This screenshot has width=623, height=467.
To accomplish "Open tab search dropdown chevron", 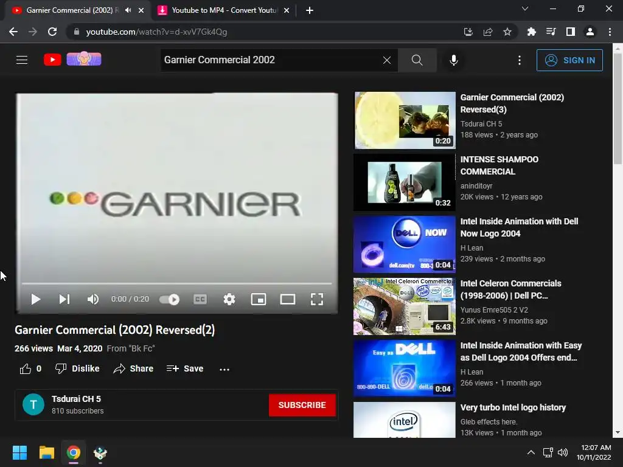I will (x=525, y=9).
